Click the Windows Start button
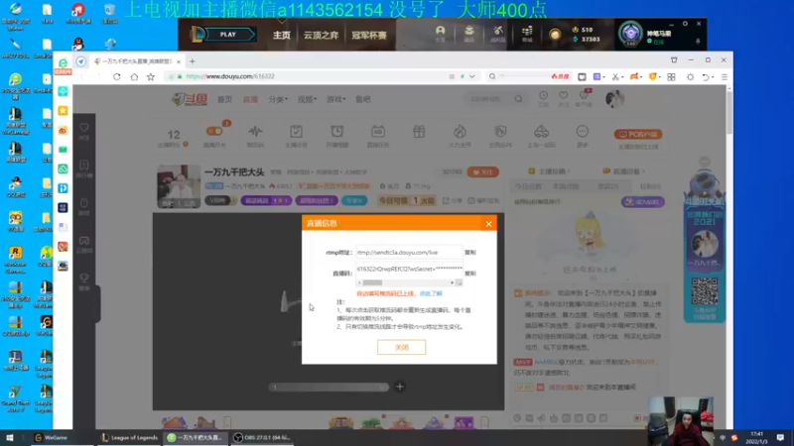Image resolution: width=794 pixels, height=446 pixels. click(10, 437)
